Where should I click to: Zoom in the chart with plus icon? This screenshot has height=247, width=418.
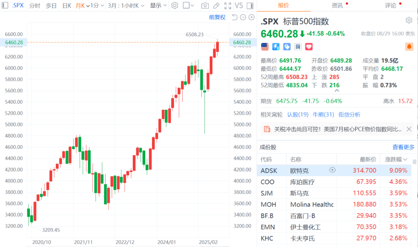pyautogui.click(x=251, y=17)
